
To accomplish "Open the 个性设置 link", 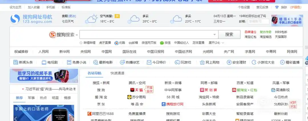I will pos(244,7).
